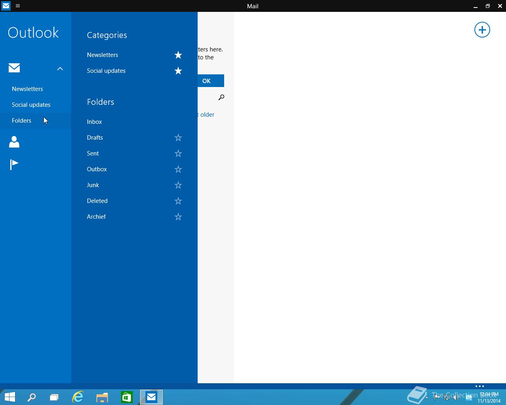
Task: Click the older messages link
Action: pos(206,115)
